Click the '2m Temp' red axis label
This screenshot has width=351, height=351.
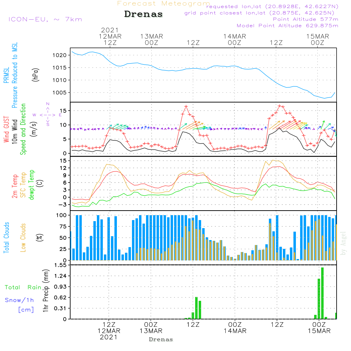pos(14,186)
